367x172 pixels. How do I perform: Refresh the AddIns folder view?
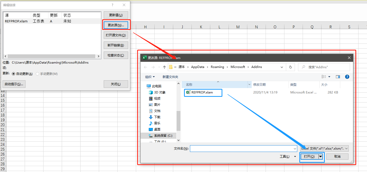pyautogui.click(x=290, y=67)
